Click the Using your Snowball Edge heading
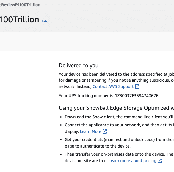Viewport: 174px width, 172px height. click(116, 108)
